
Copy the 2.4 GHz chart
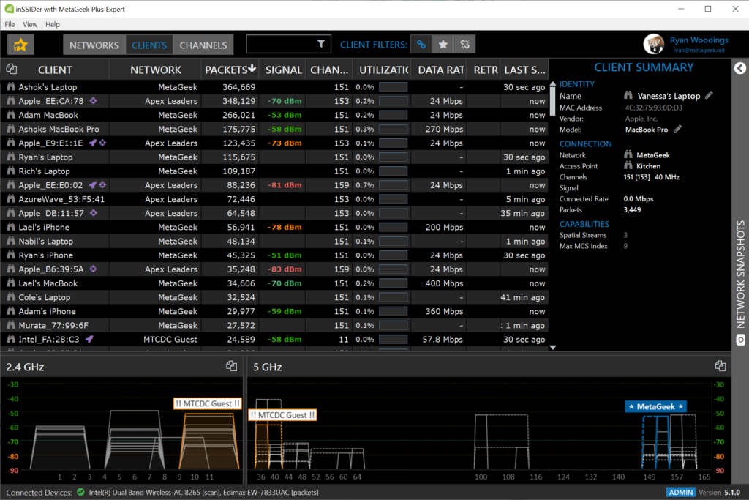point(231,366)
